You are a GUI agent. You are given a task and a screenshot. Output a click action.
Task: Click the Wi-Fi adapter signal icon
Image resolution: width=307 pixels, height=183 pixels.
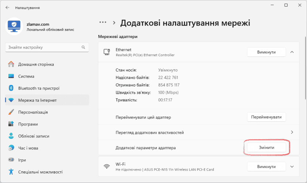107,166
